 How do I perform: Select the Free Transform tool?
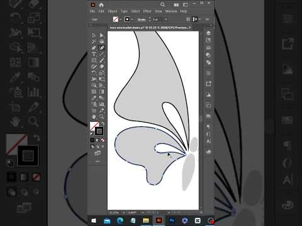tap(102, 79)
